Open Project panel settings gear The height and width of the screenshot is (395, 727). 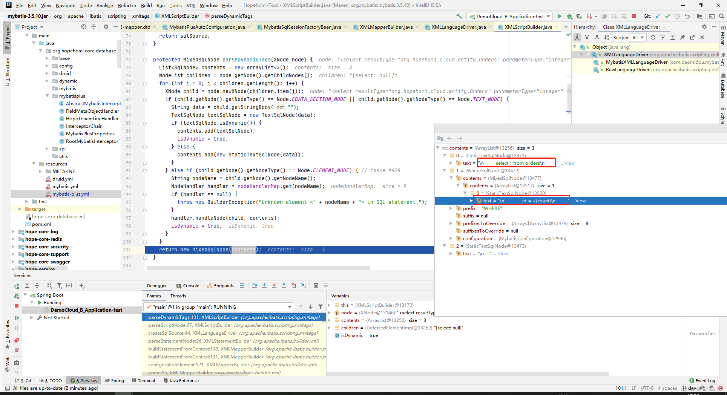pos(106,27)
